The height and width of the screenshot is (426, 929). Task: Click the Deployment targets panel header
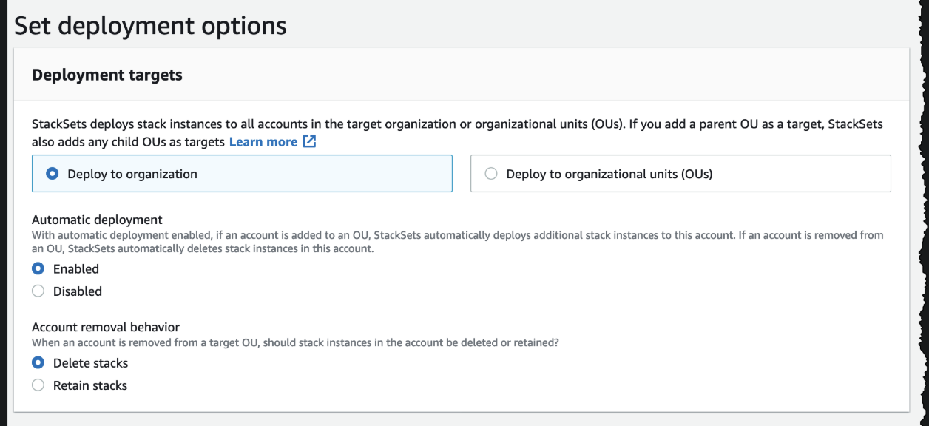tap(107, 75)
